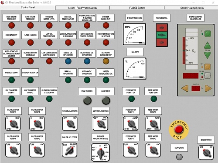Open the Steam - Feed Water System tab
The height and width of the screenshot is (163, 218).
pos(82,8)
